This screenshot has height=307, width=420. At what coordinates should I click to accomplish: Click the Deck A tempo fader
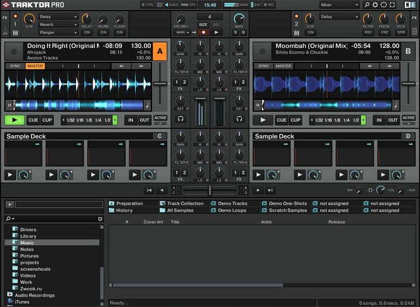160,84
